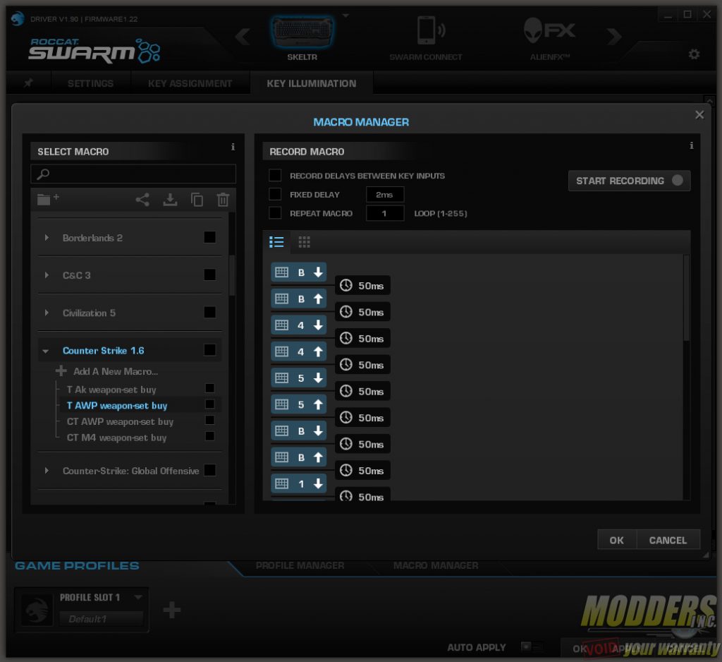Click the fixed delay 2ms field
This screenshot has height=662, width=722.
click(385, 195)
